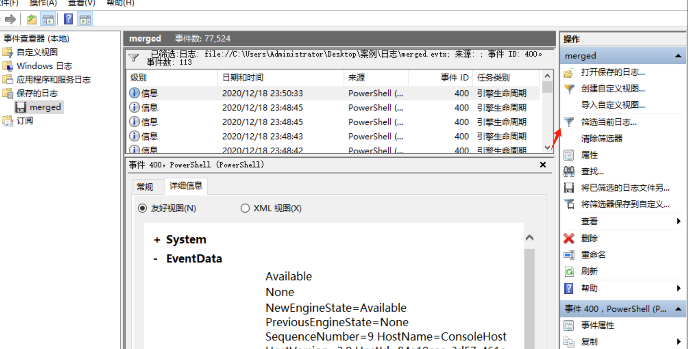The image size is (688, 349).
Task: Sort by 任务类别 column header
Action: click(506, 78)
